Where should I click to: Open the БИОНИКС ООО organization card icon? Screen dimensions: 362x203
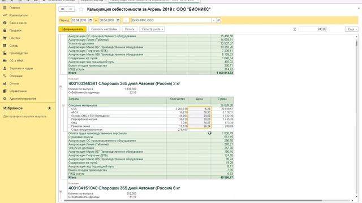tap(218, 20)
